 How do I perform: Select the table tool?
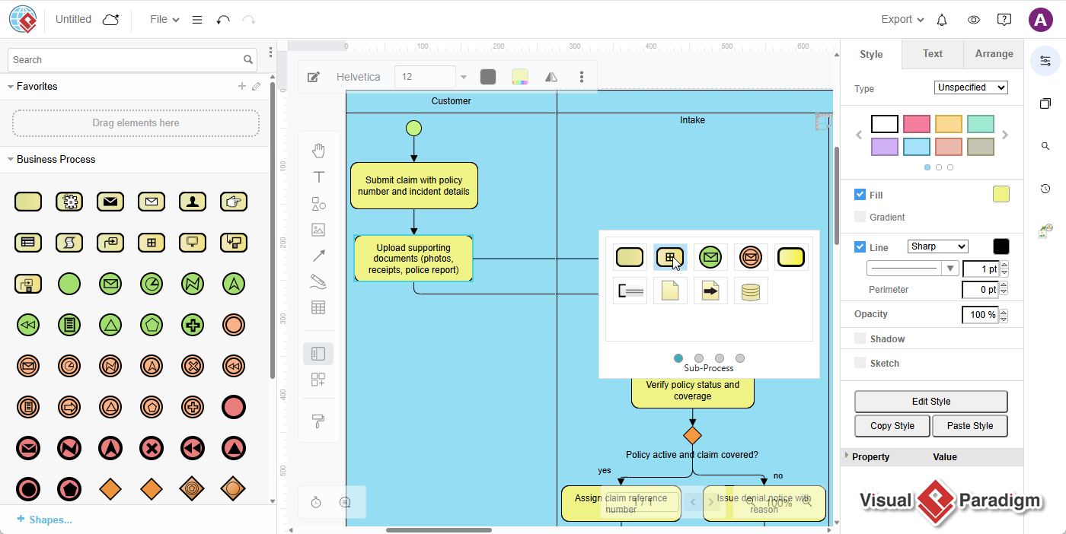[x=318, y=308]
